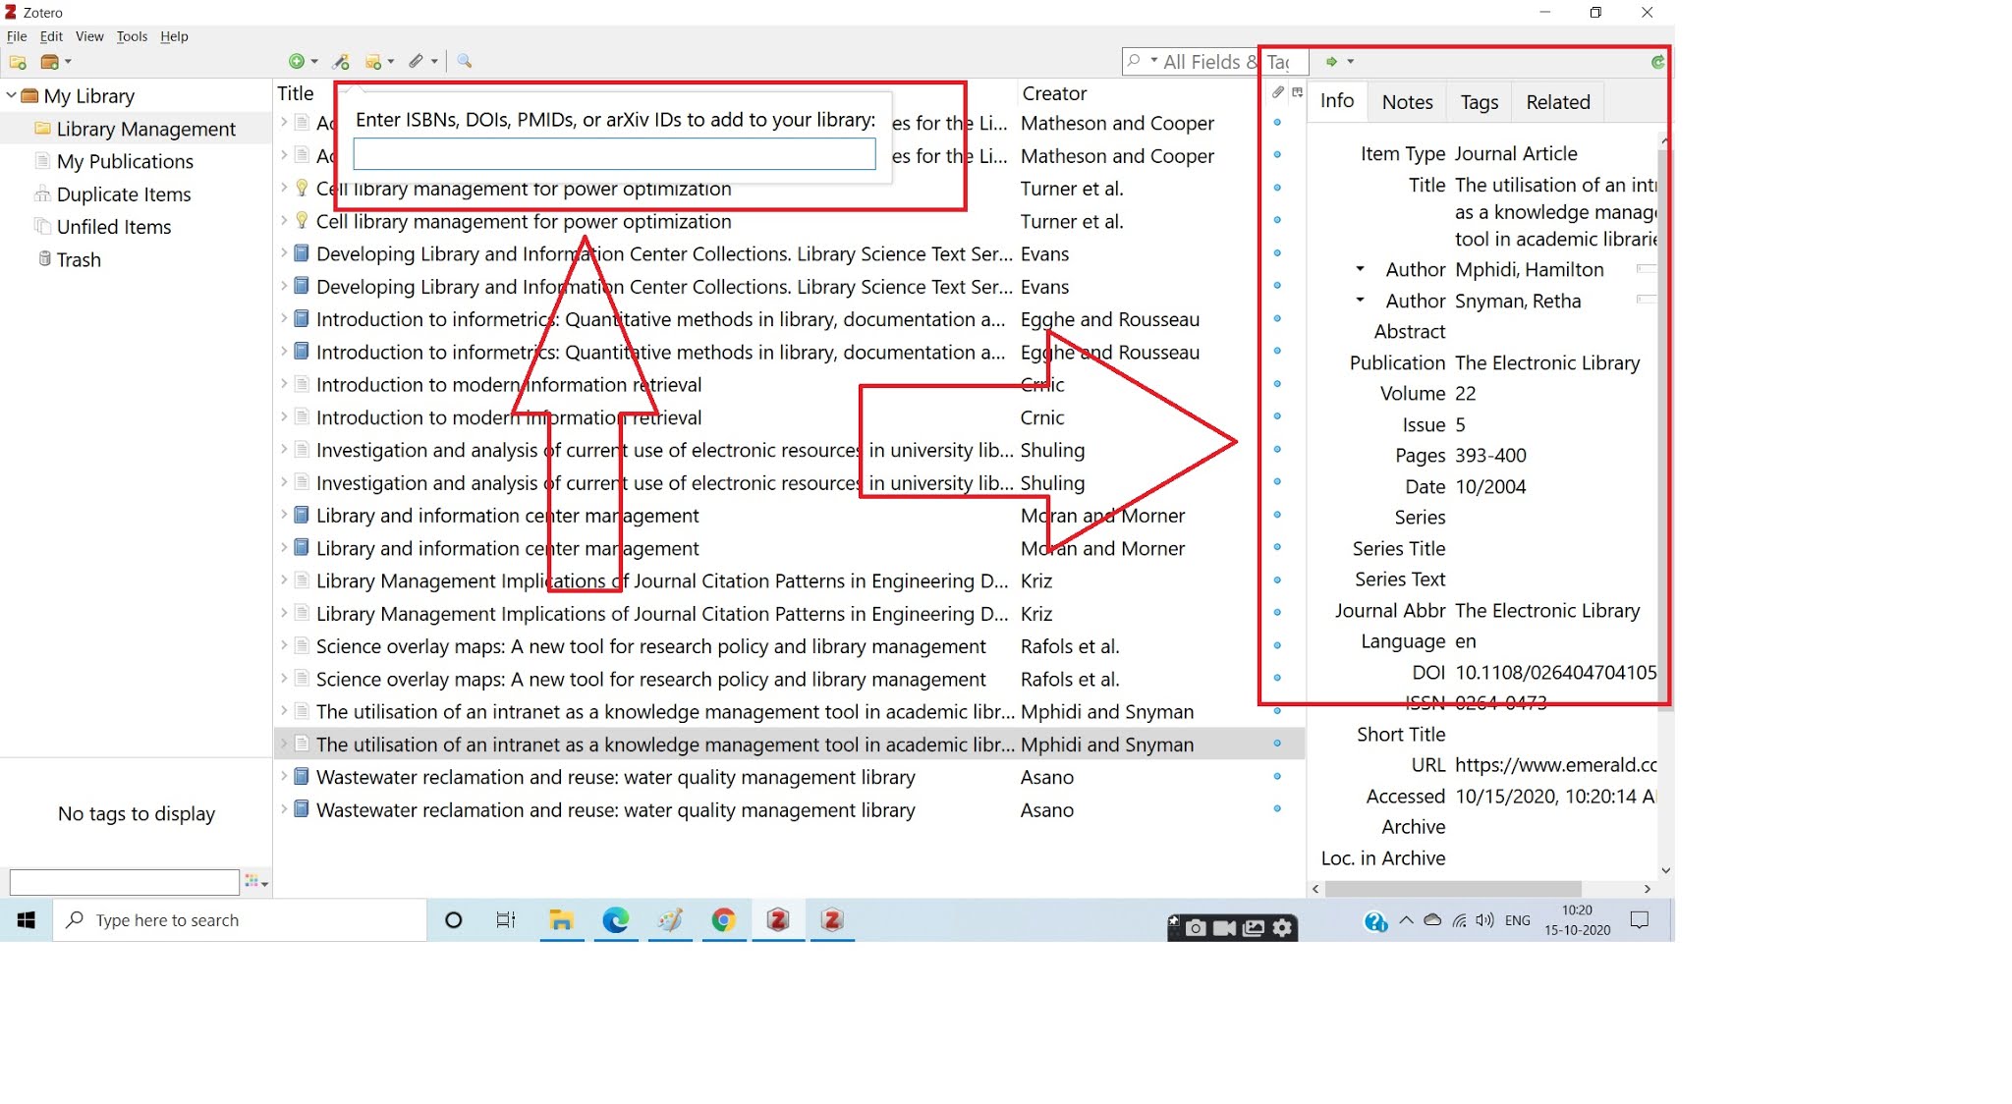This screenshot has width=2012, height=1104.
Task: Click the video record icon in capture bar
Action: click(x=1225, y=928)
